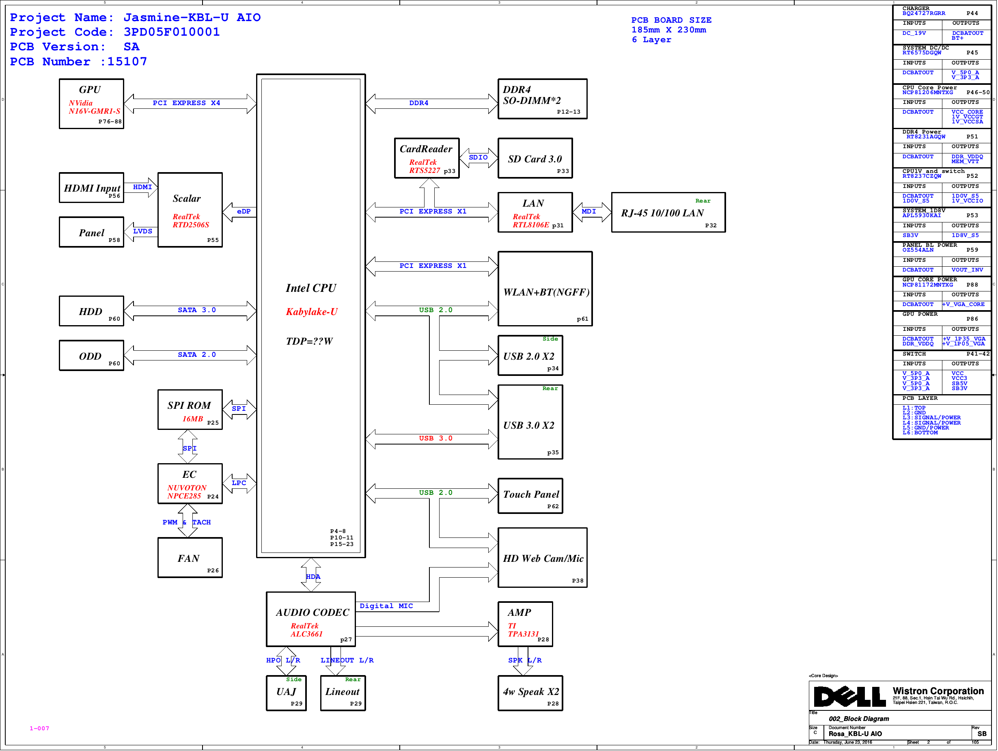This screenshot has width=998, height=751.
Task: Click the Project Name title text
Action: click(135, 17)
